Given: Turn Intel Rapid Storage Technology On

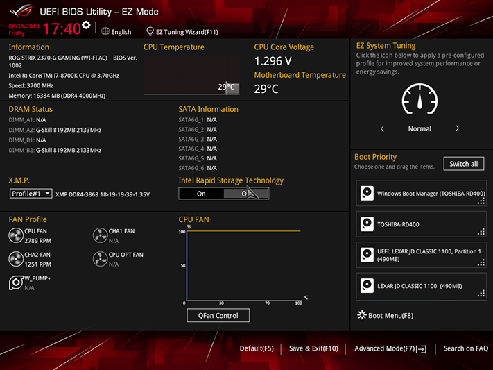Looking at the screenshot, I should (x=201, y=194).
